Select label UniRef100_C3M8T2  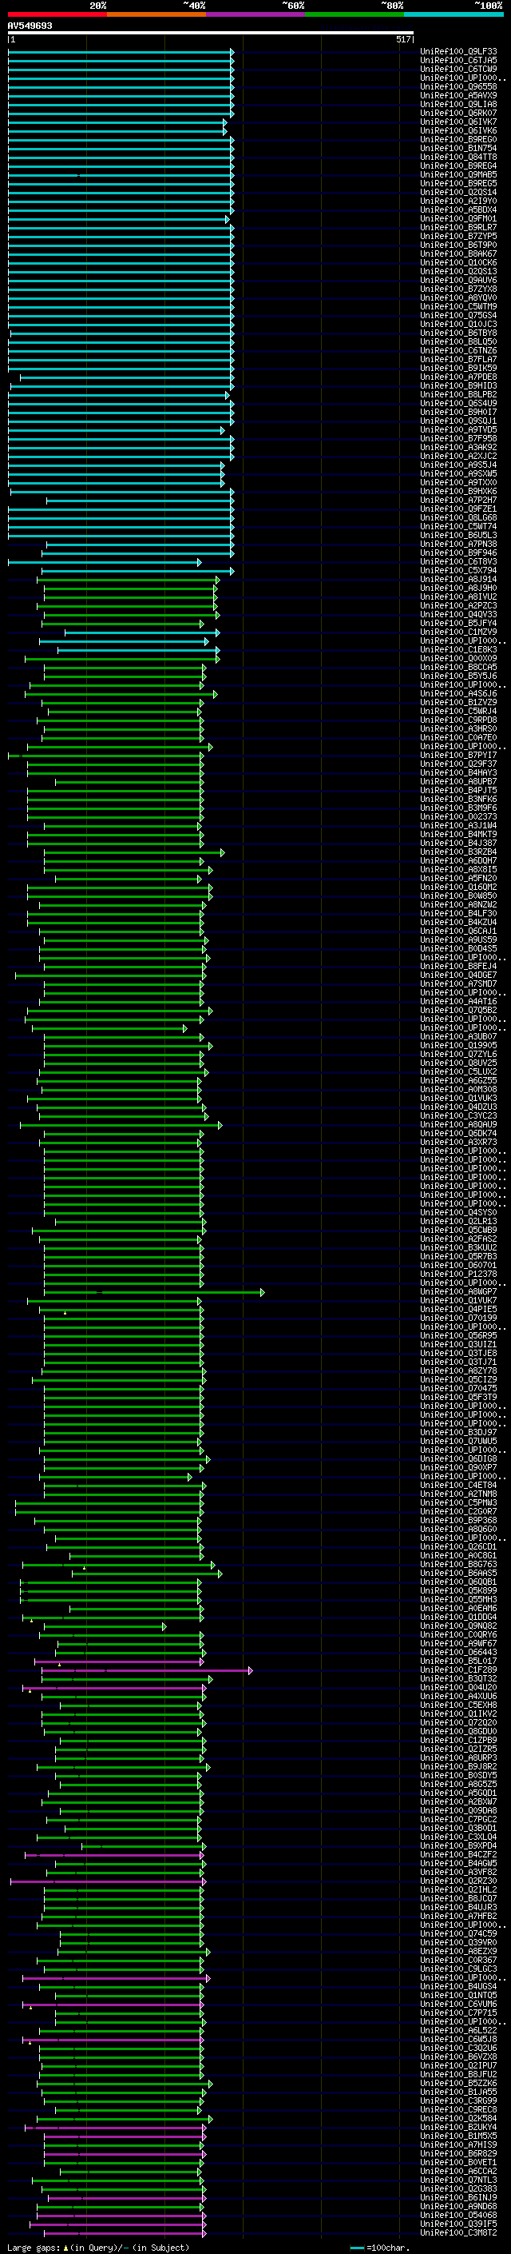point(458,2232)
